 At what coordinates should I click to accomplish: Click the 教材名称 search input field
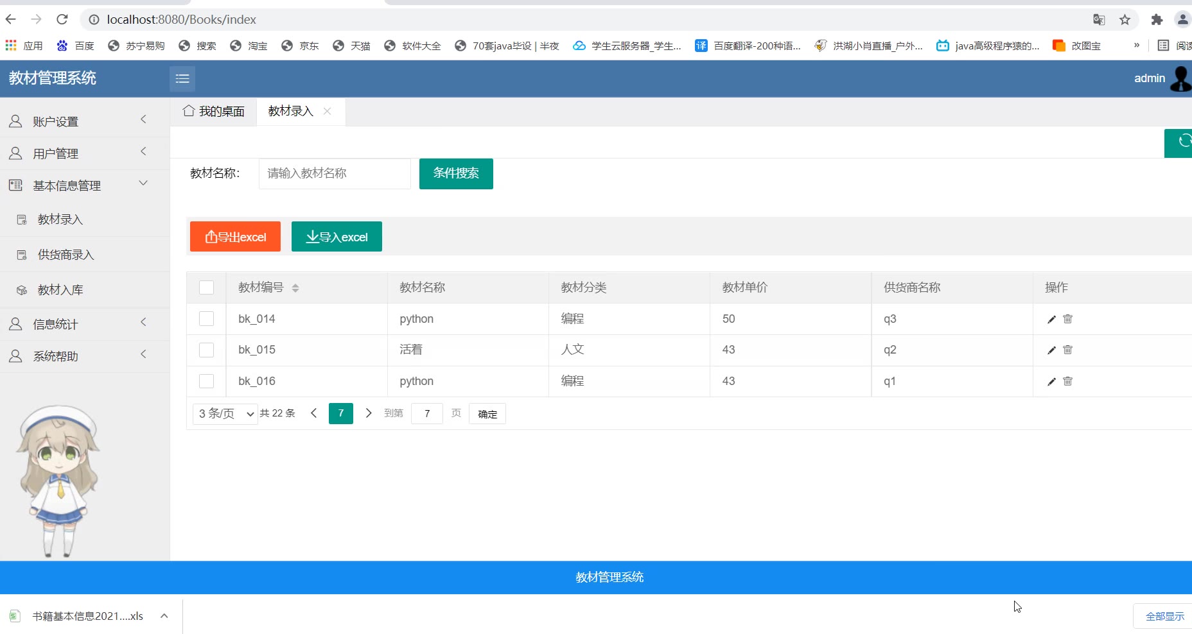click(335, 173)
